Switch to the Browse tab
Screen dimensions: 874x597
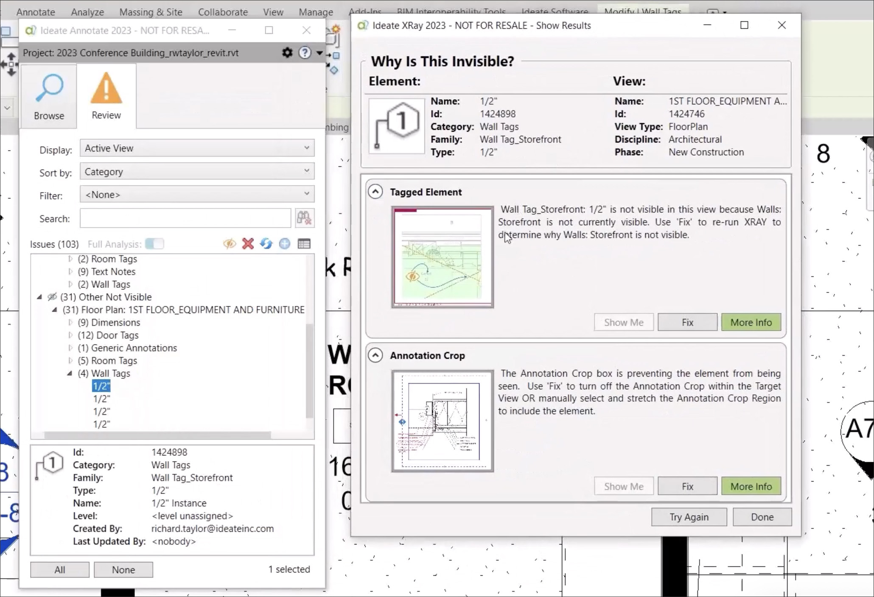(49, 97)
